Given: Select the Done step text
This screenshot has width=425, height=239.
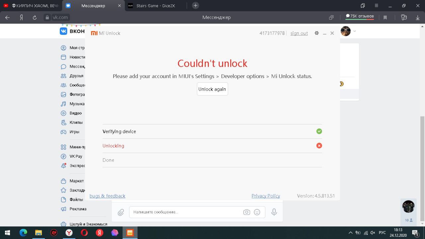Looking at the screenshot, I should [108, 160].
